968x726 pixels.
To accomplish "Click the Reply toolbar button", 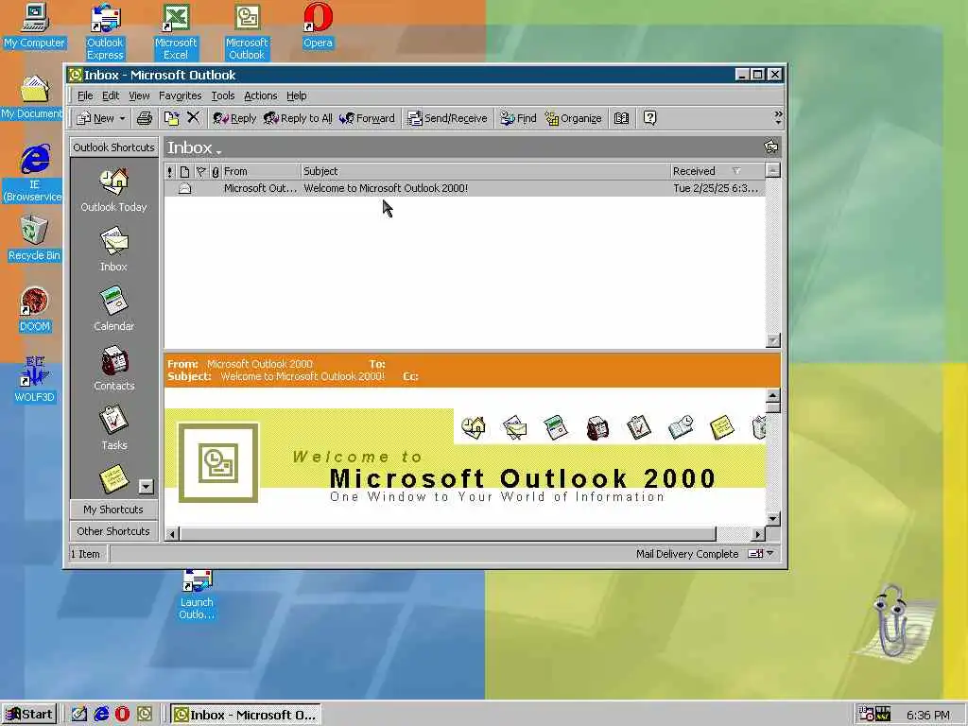I will 234,118.
